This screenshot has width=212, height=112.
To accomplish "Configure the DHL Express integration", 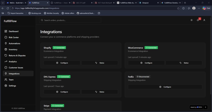I will pos(62,92).
